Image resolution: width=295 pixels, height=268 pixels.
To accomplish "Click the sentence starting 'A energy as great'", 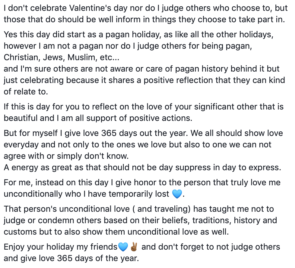I will [142, 168].
